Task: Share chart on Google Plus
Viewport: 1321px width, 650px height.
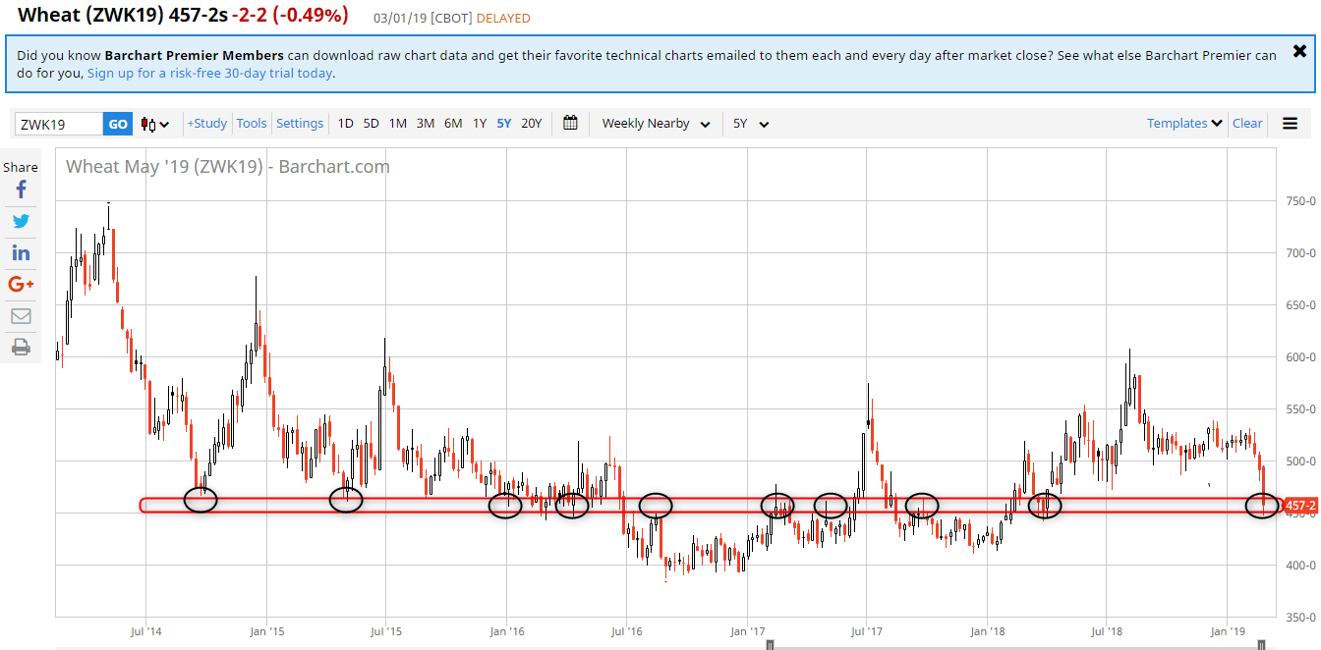Action: (x=21, y=285)
